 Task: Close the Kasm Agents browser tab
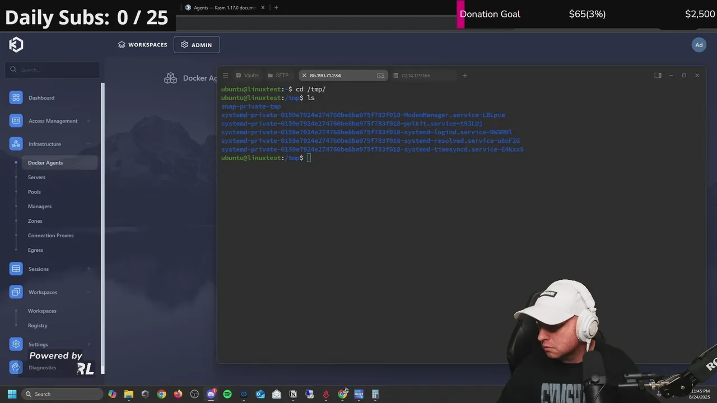point(263,7)
